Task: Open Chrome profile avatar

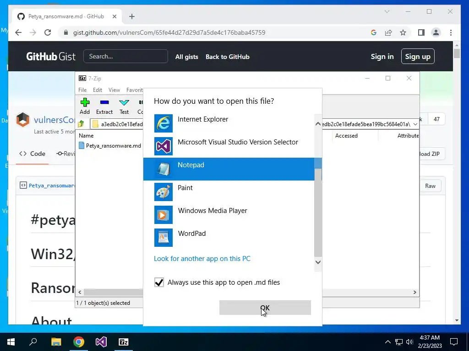Action: tap(436, 32)
